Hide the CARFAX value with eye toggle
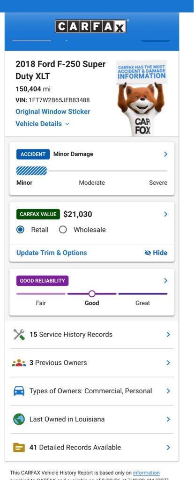 tap(156, 253)
